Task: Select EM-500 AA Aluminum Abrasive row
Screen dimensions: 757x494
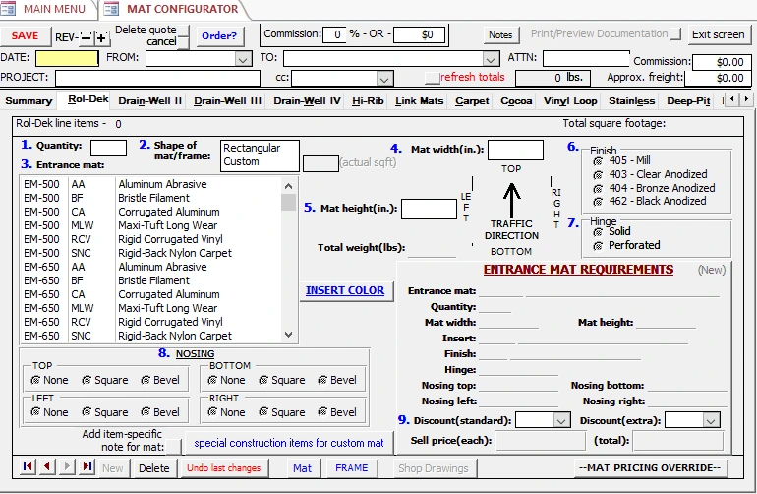Action: click(150, 184)
